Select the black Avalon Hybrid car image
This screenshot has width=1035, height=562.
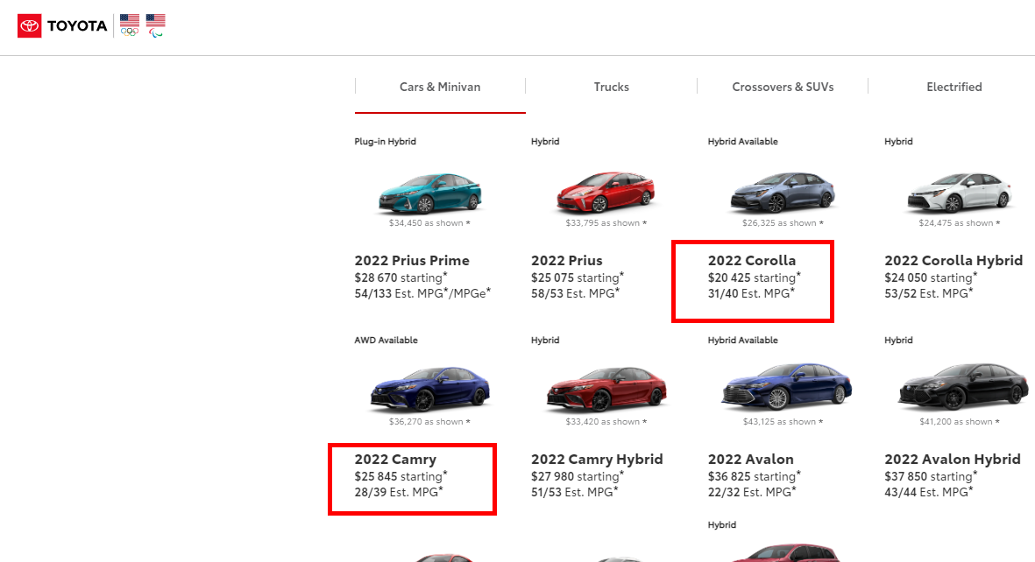tap(963, 387)
